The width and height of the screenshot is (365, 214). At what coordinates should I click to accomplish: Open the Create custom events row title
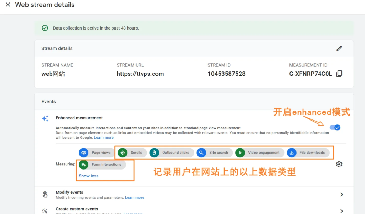[x=77, y=209]
